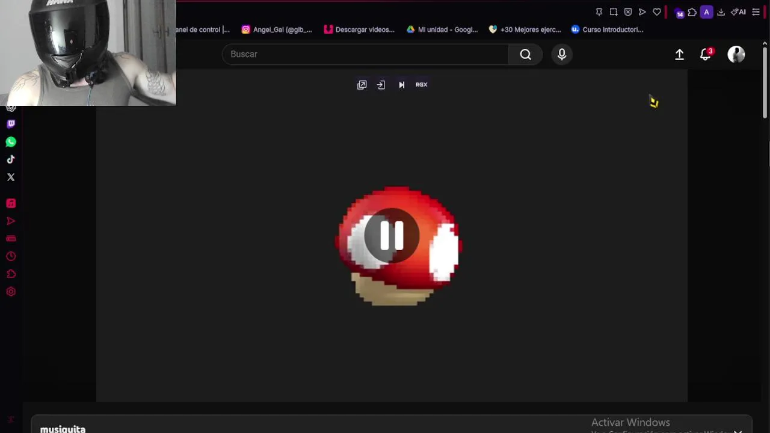
Task: Click the exit arrow icon above the video player
Action: (381, 85)
